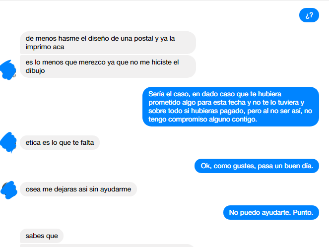Click the 'Sería el caso' blue reply bubble

(x=231, y=107)
